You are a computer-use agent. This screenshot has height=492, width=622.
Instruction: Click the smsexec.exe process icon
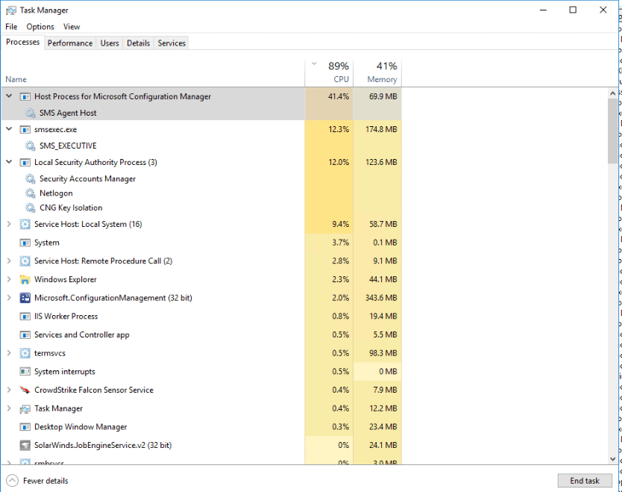(x=25, y=129)
